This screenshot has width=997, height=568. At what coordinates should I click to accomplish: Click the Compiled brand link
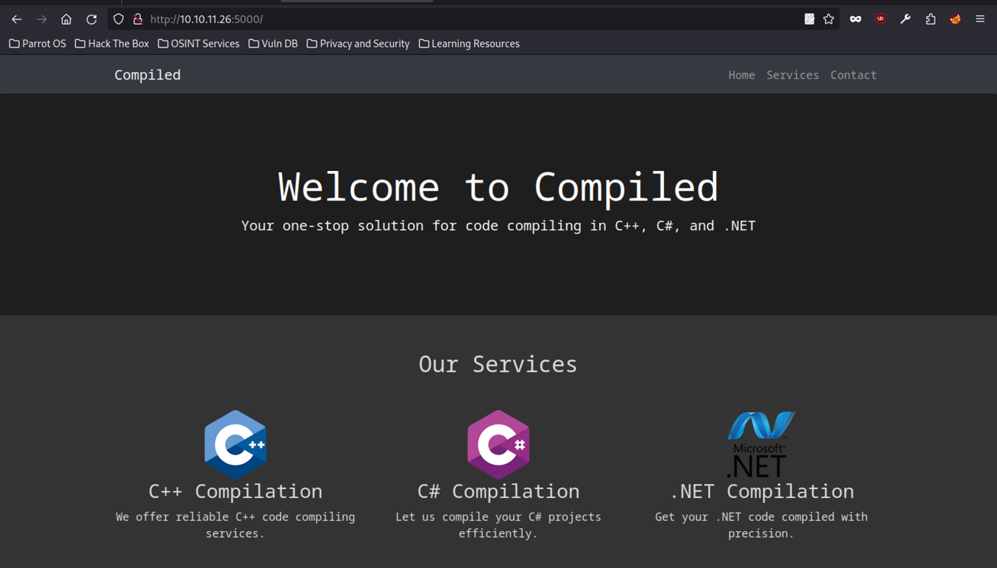coord(147,75)
